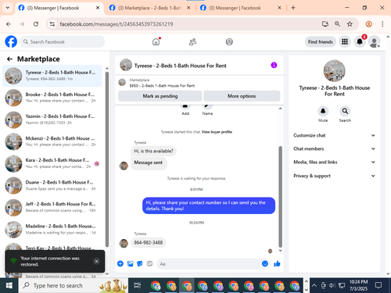Choose a GIF from the composer
Viewport: 391px width, 293px height.
coord(149,264)
